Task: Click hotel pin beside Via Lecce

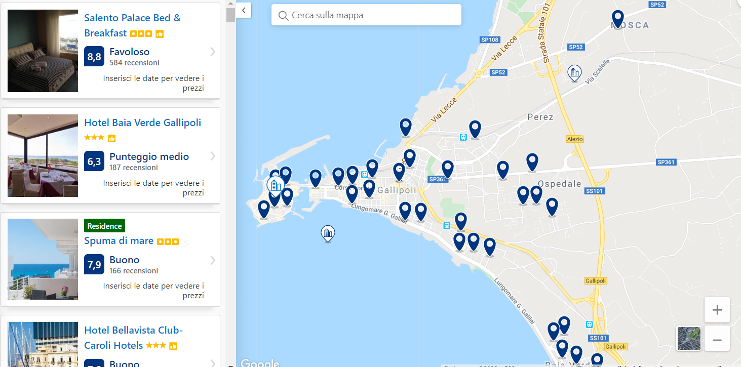Action: click(406, 128)
